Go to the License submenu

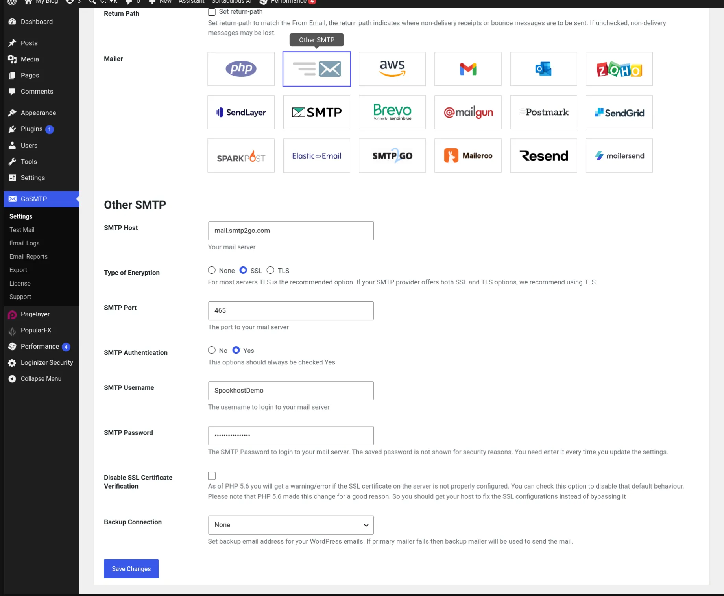click(20, 283)
